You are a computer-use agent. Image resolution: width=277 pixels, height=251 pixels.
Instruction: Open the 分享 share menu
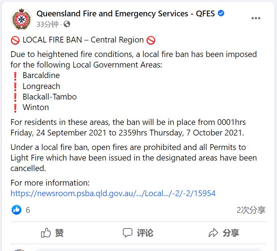coord(224,233)
